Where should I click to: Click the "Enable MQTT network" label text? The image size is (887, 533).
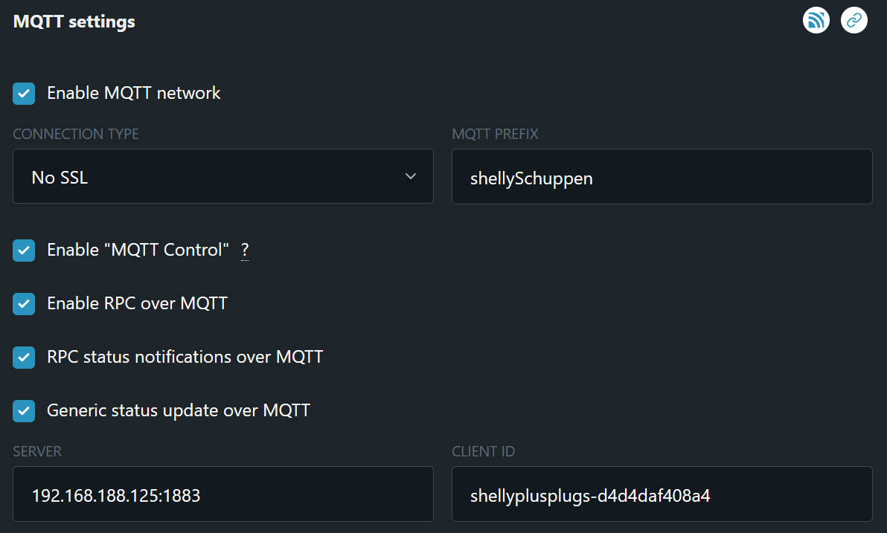[x=134, y=94]
